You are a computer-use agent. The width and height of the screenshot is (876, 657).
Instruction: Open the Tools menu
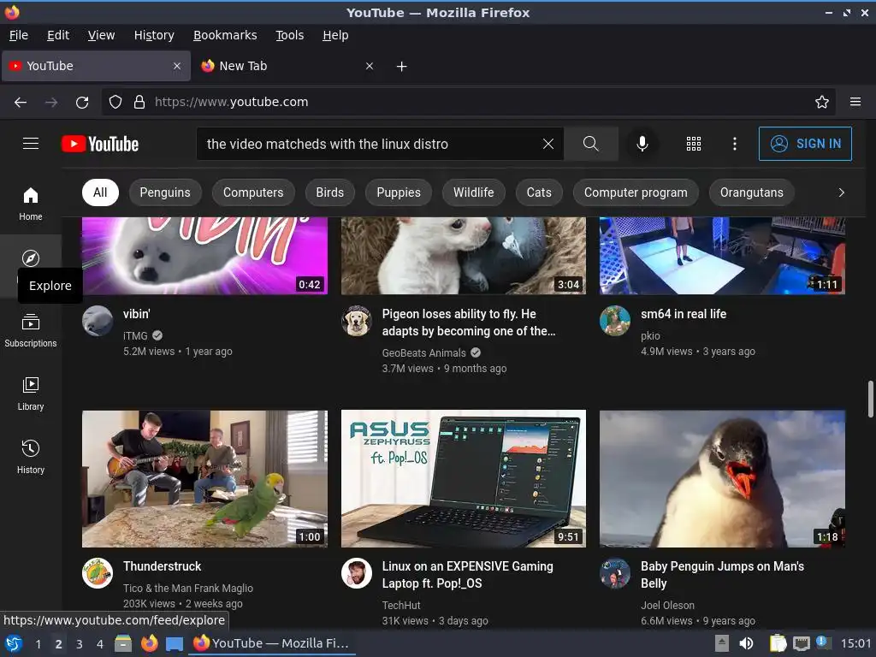point(289,35)
